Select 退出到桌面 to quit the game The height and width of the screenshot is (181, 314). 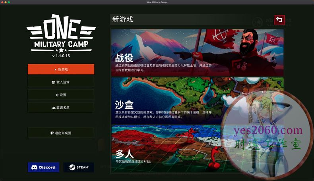61,133
